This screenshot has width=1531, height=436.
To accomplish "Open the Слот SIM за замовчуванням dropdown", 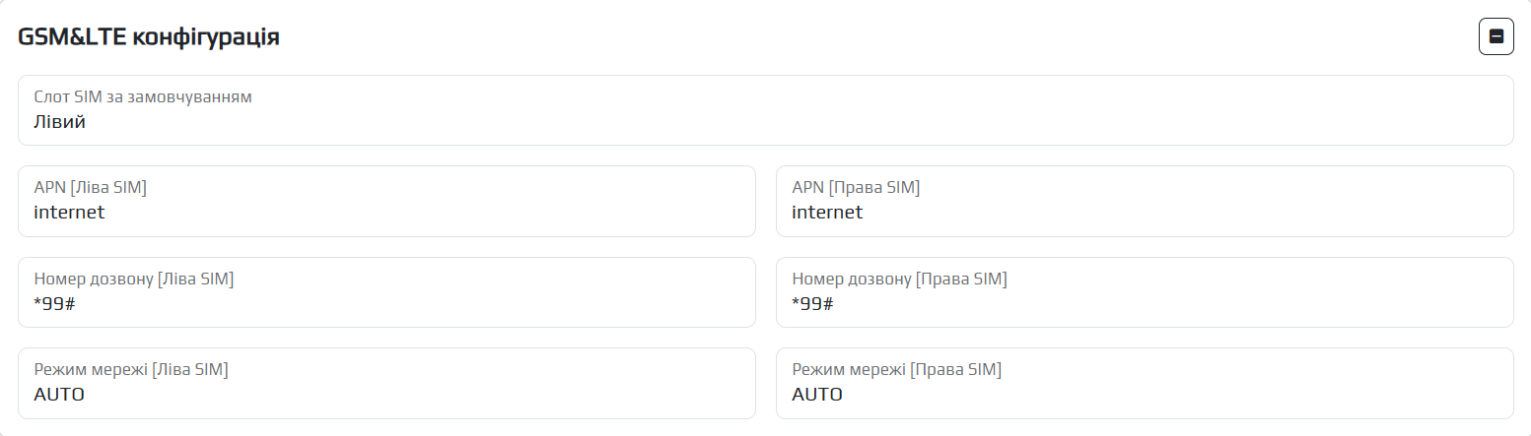I will point(765,110).
